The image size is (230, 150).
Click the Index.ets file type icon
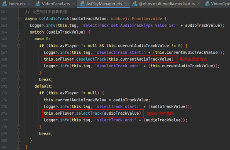(x=4, y=4)
